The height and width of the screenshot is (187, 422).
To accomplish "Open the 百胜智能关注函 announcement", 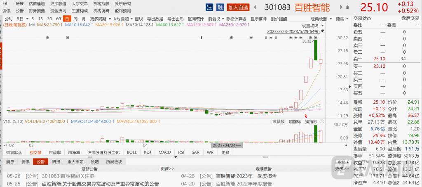I will [x=68, y=176].
